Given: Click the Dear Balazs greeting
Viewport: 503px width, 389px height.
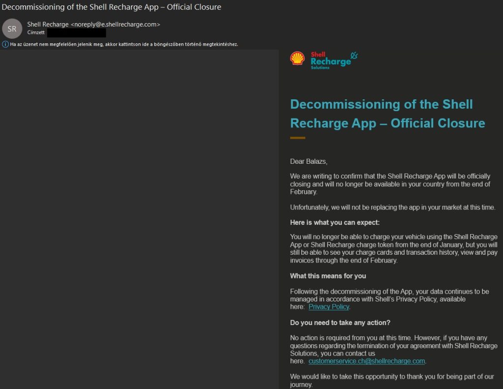Looking at the screenshot, I should (308, 161).
